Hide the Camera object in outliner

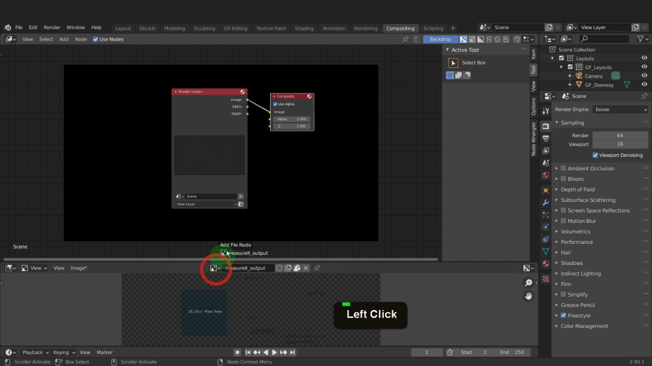tap(644, 76)
